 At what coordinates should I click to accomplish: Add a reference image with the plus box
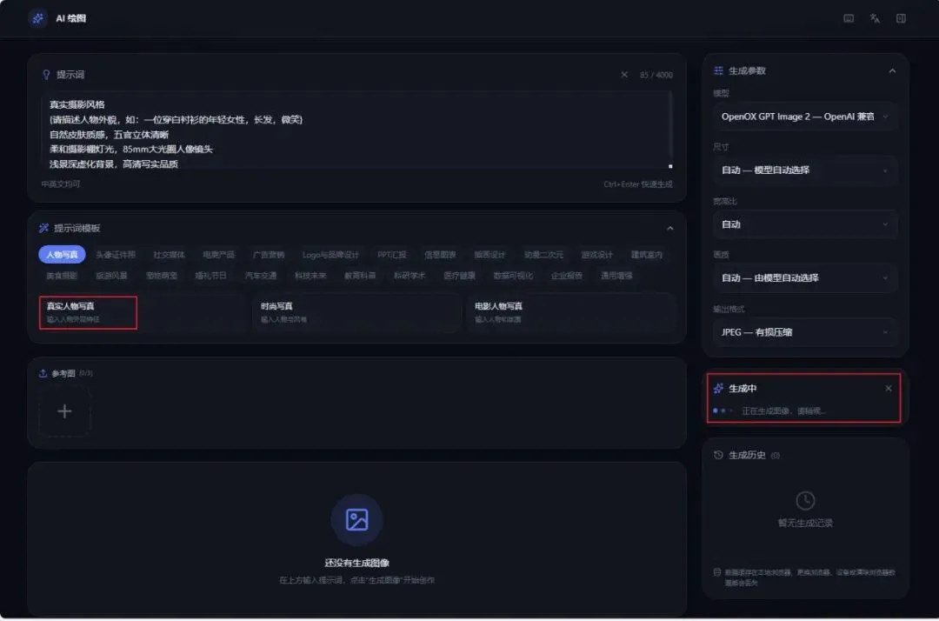64,411
